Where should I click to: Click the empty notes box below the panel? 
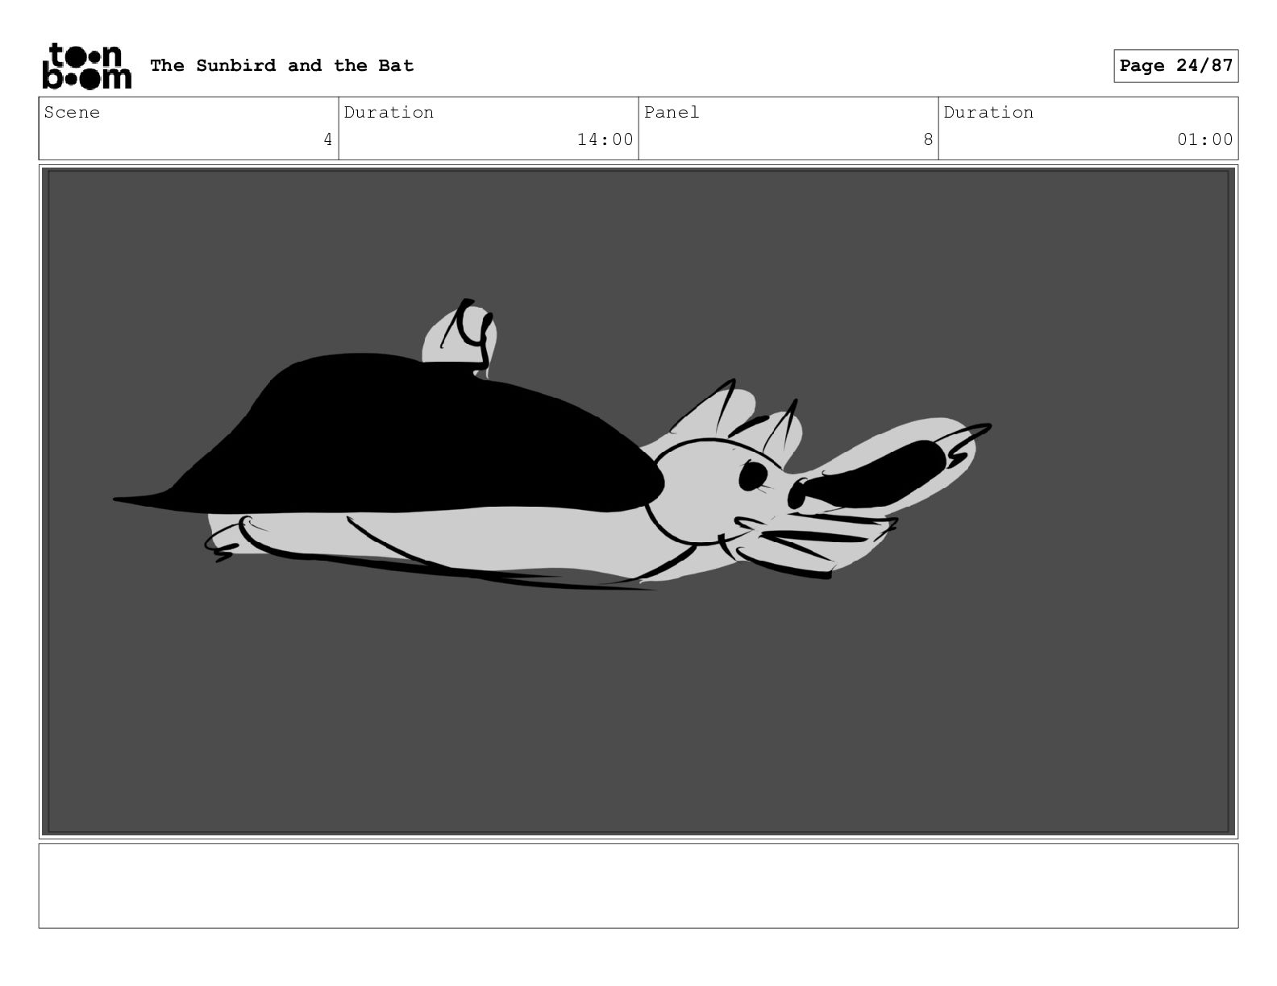coord(638,886)
